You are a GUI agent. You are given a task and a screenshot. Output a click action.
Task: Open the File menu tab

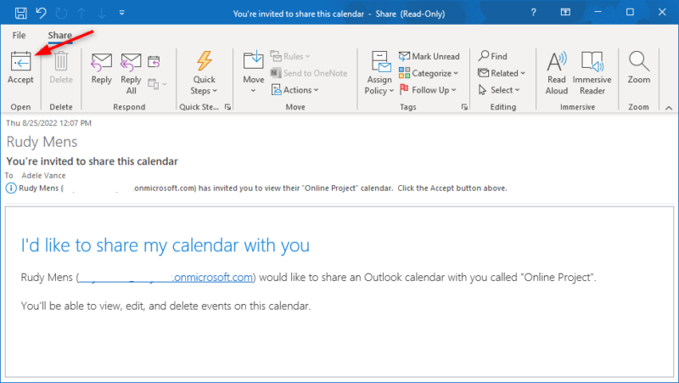pos(19,35)
